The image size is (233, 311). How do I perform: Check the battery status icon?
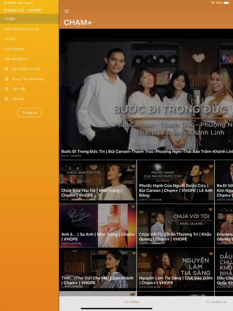point(226,3)
